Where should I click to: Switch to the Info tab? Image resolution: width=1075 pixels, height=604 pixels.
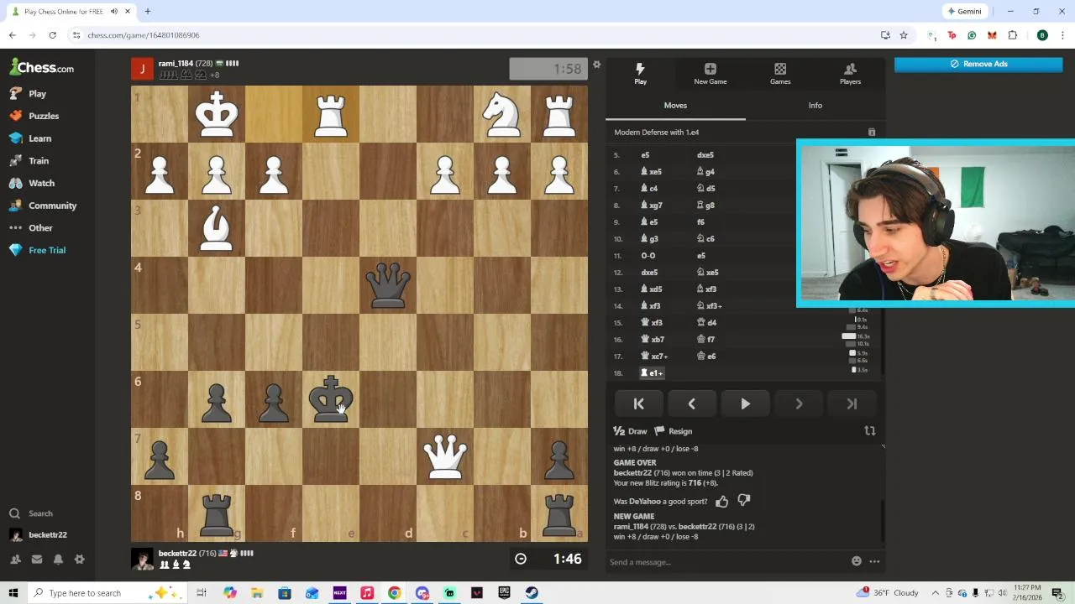[815, 106]
